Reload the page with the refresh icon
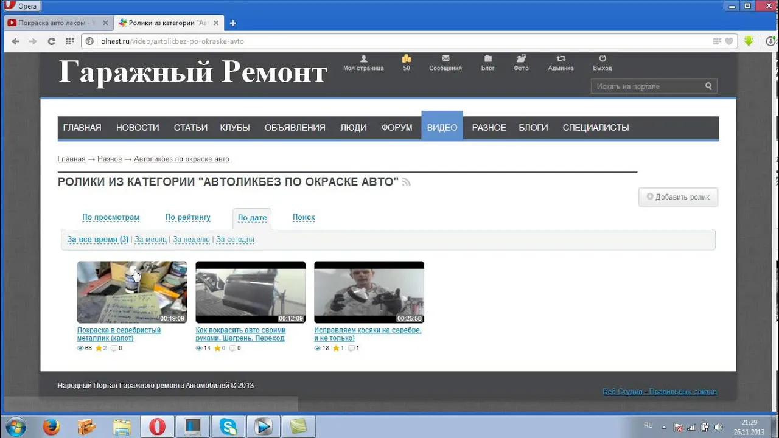The image size is (779, 438). [x=52, y=41]
